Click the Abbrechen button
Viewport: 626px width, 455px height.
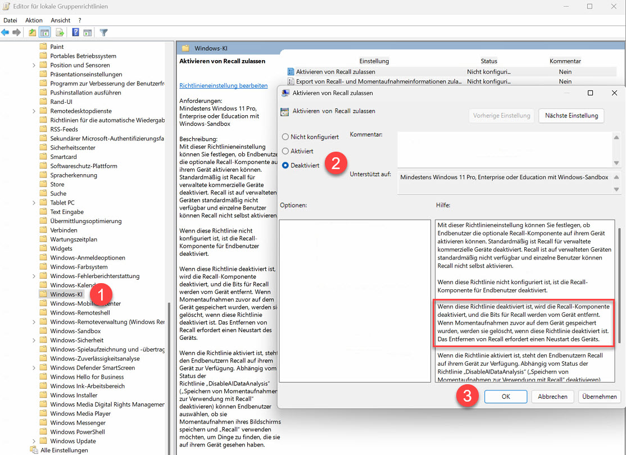pyautogui.click(x=552, y=397)
